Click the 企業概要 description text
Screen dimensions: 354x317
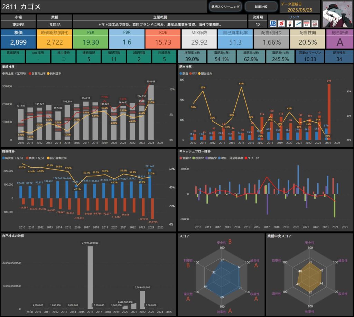(160, 25)
